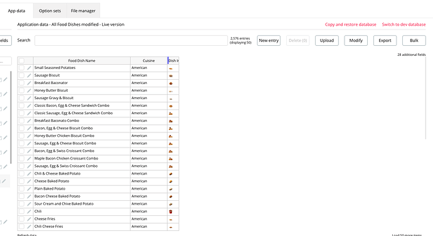Open Copy and restore database link
This screenshot has width=433, height=236.
tap(350, 24)
